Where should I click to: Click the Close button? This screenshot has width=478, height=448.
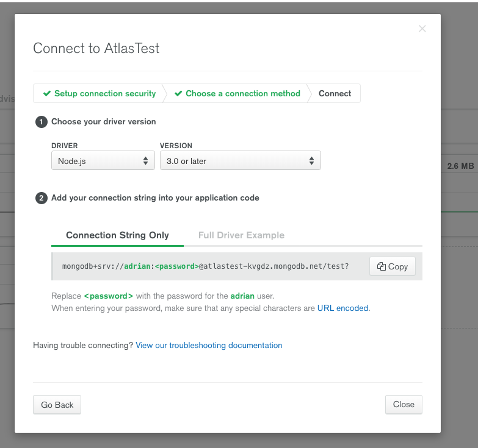pos(404,405)
